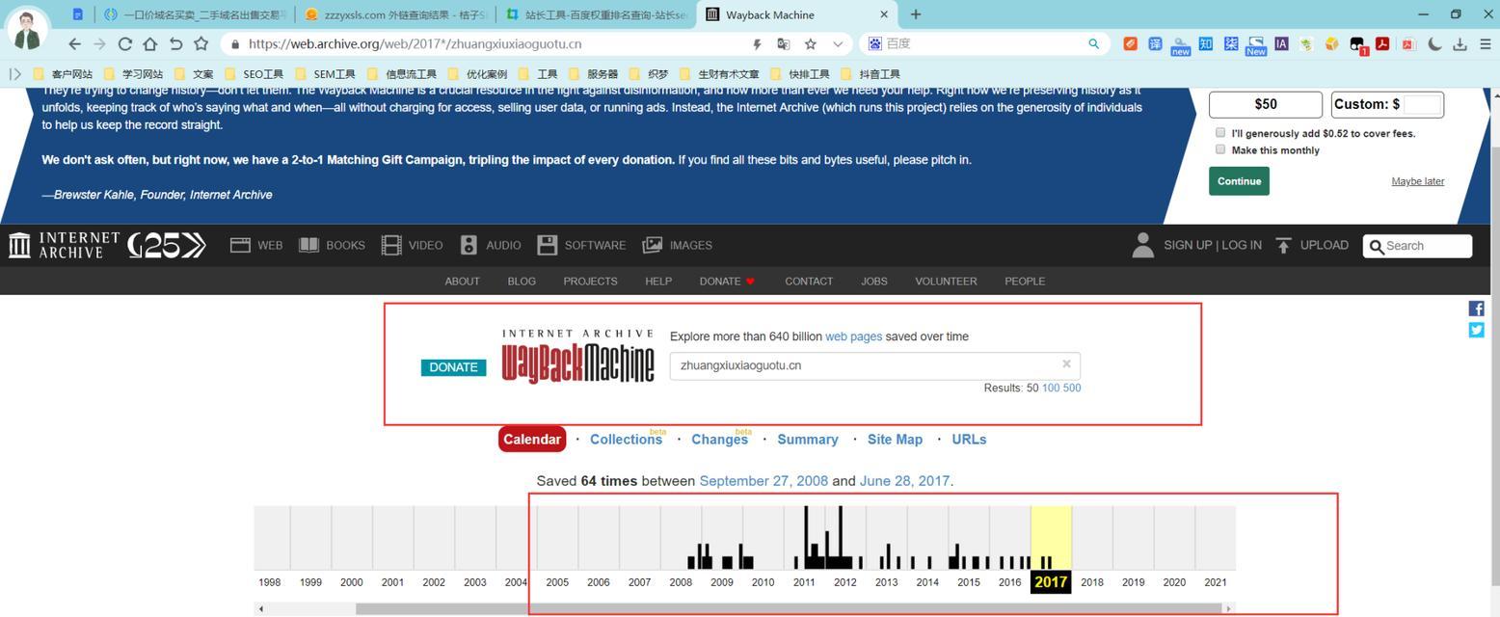Click the Internet Archive logo
Screen dimensions: 1500x617
(64, 245)
